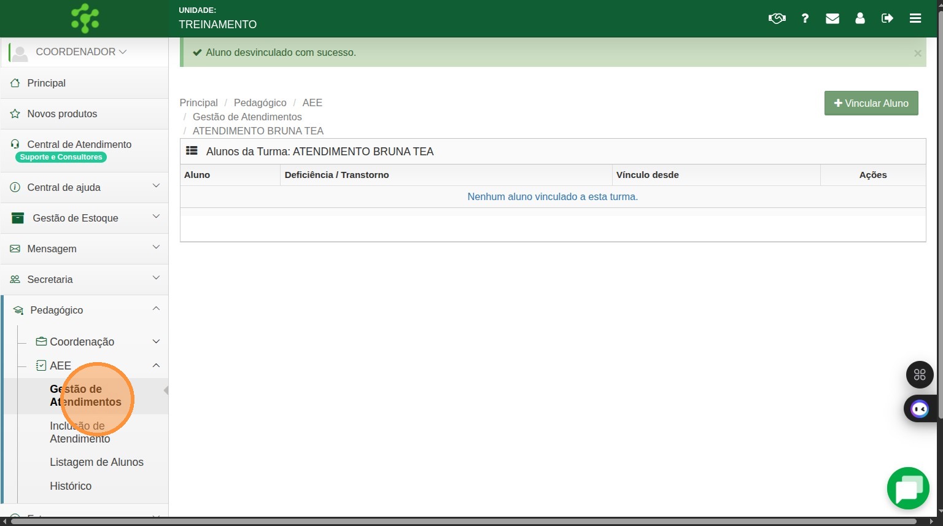The height and width of the screenshot is (526, 943).
Task: Click the Gestão de Atendimentos breadcrumb link
Action: [247, 117]
